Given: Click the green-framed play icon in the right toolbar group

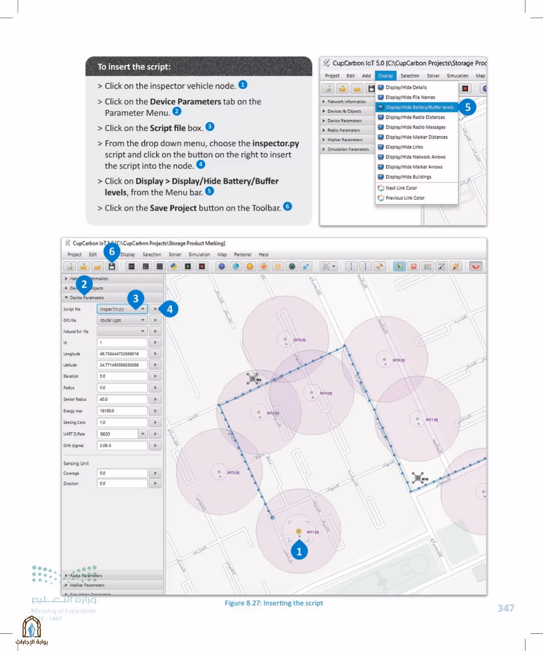Looking at the screenshot, I should (399, 266).
